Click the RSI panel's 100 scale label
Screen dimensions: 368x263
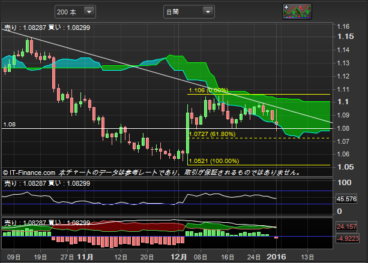tap(345, 183)
